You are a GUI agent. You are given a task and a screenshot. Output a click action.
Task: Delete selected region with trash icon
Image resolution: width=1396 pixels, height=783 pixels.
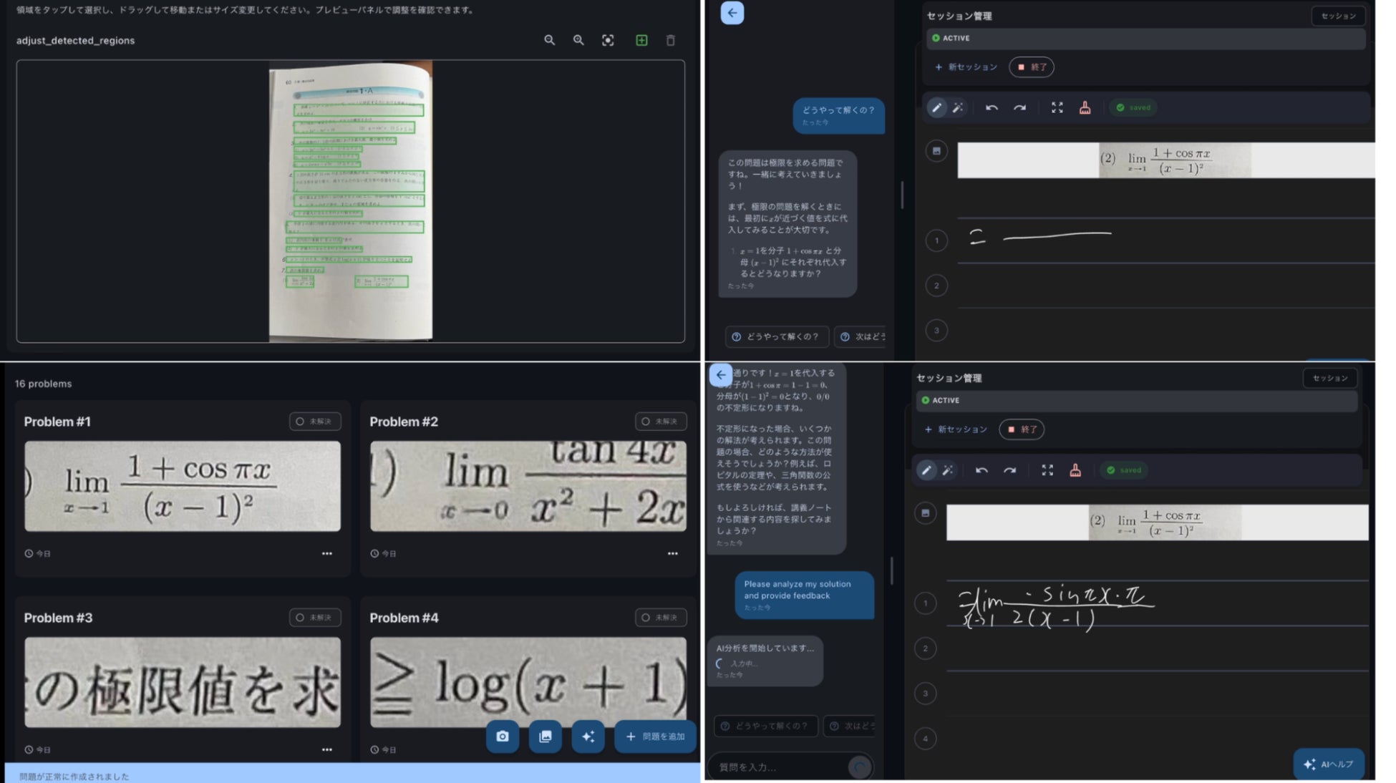[671, 40]
